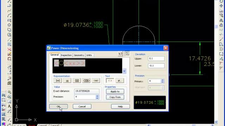Select the Hatch pattern tool
This screenshot has height=126, width=225.
[9, 44]
